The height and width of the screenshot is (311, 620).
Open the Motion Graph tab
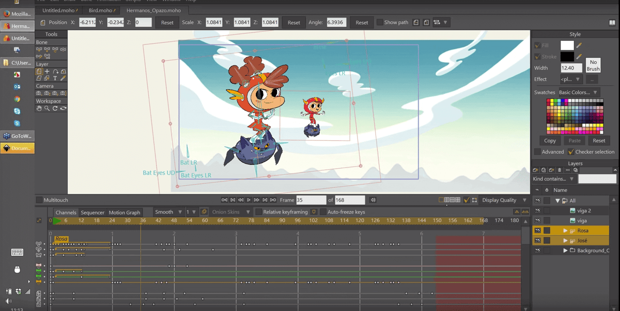(124, 212)
